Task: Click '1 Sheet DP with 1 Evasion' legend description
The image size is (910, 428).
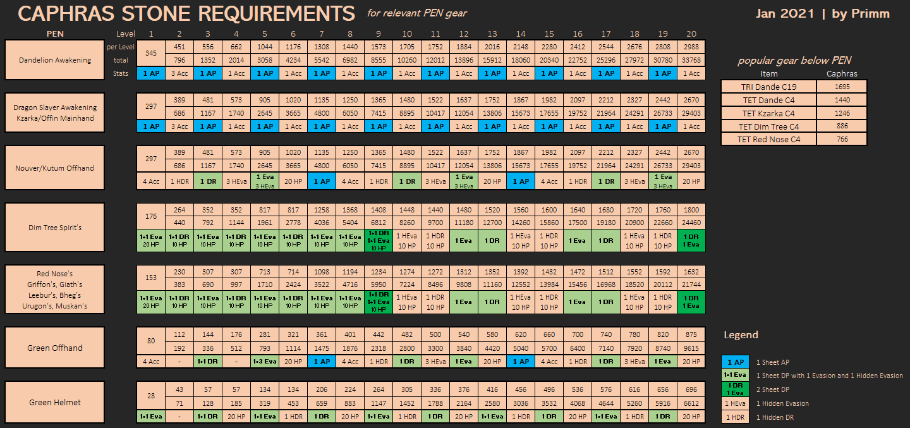Action: 829,376
